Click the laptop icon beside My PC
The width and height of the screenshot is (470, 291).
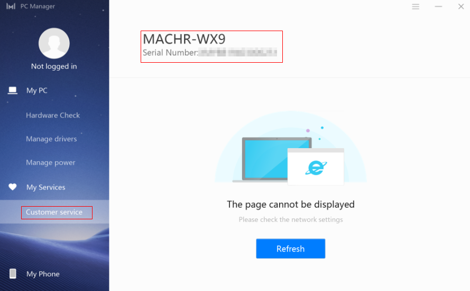[12, 91]
